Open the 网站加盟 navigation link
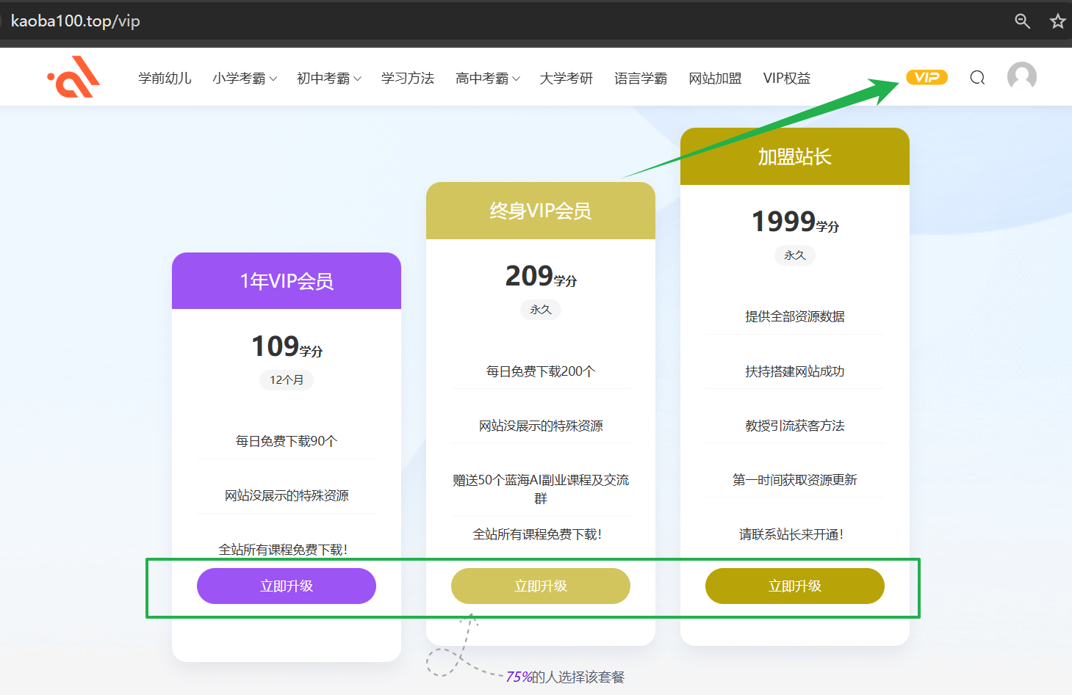Image resolution: width=1072 pixels, height=695 pixels. click(x=714, y=79)
